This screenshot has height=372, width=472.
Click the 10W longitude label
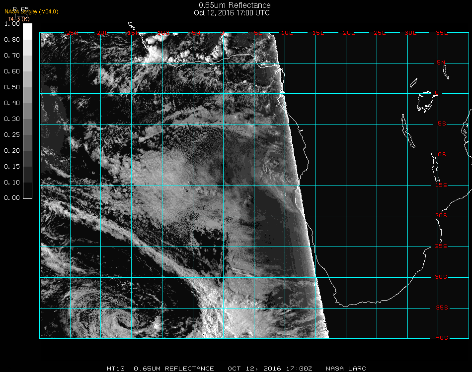pyautogui.click(x=164, y=33)
